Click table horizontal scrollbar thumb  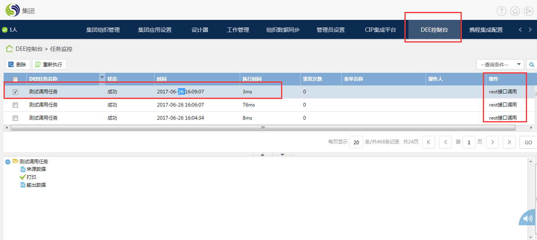263,128
